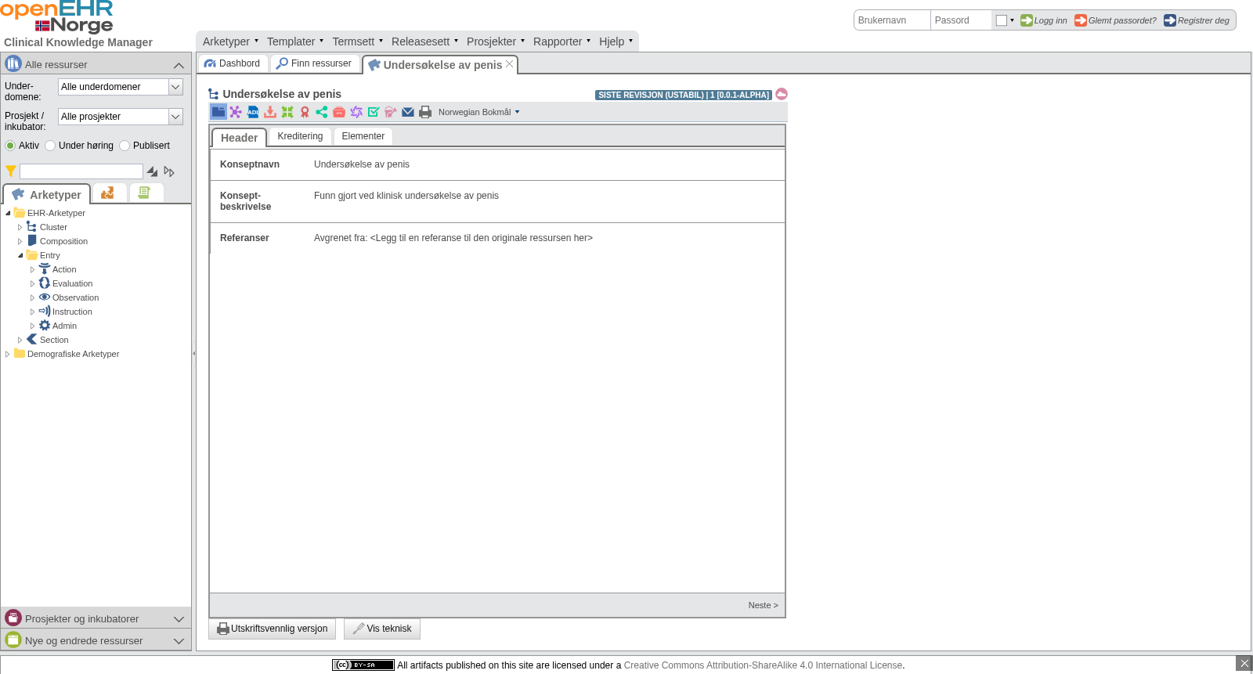Screen dimensions: 1253x674
Task: Select the Publisert radio button
Action: click(x=125, y=146)
